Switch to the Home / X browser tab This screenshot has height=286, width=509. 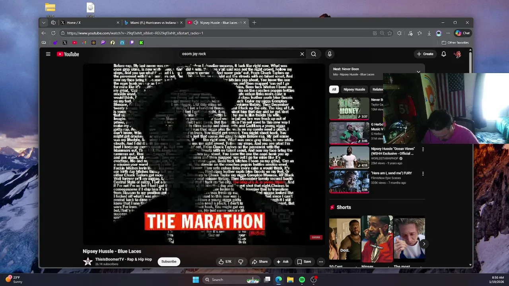click(90, 23)
